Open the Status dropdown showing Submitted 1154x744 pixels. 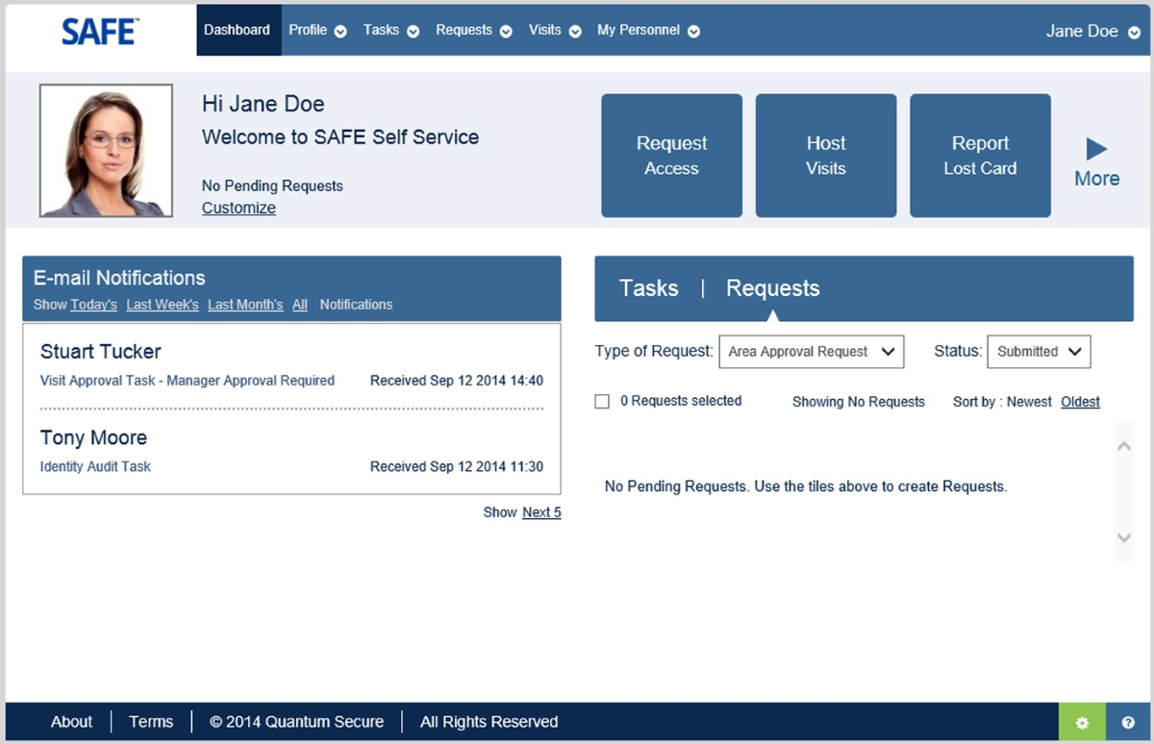point(1039,351)
